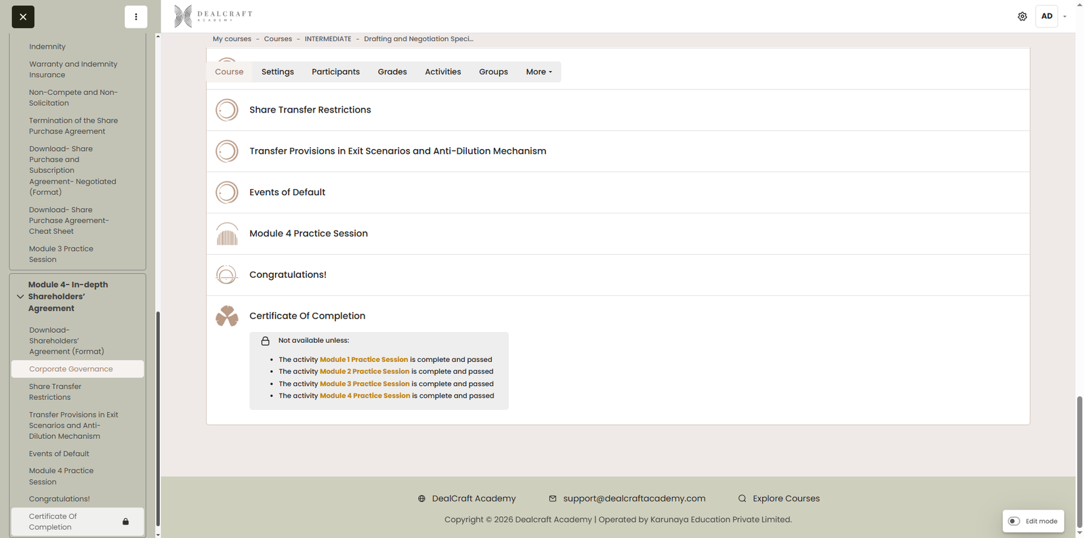Click Courses breadcrumb
The image size is (1084, 538).
278,39
